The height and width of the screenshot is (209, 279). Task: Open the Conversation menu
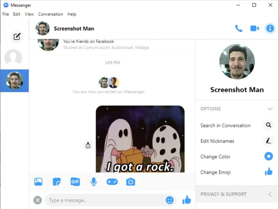click(x=51, y=14)
